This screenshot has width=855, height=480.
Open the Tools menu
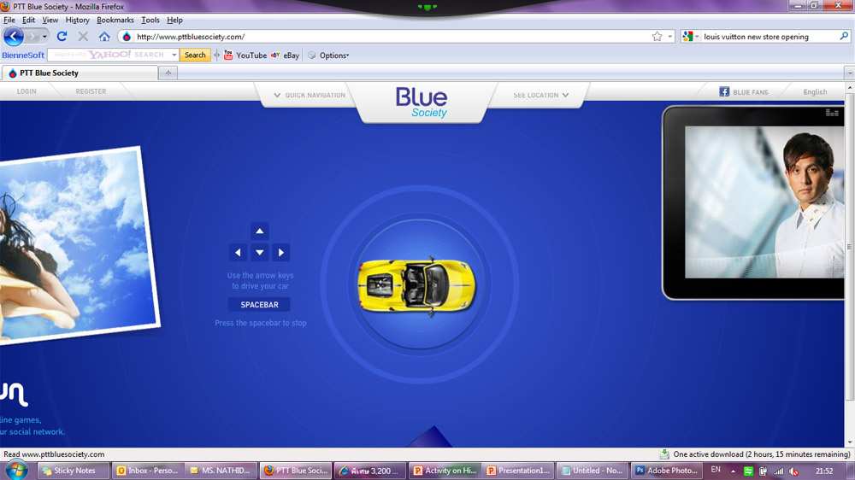tap(150, 20)
